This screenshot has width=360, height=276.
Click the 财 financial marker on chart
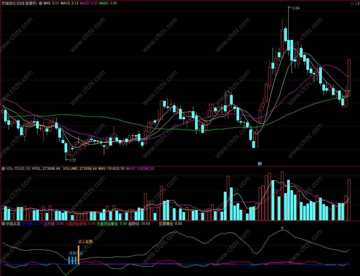[x=260, y=164]
